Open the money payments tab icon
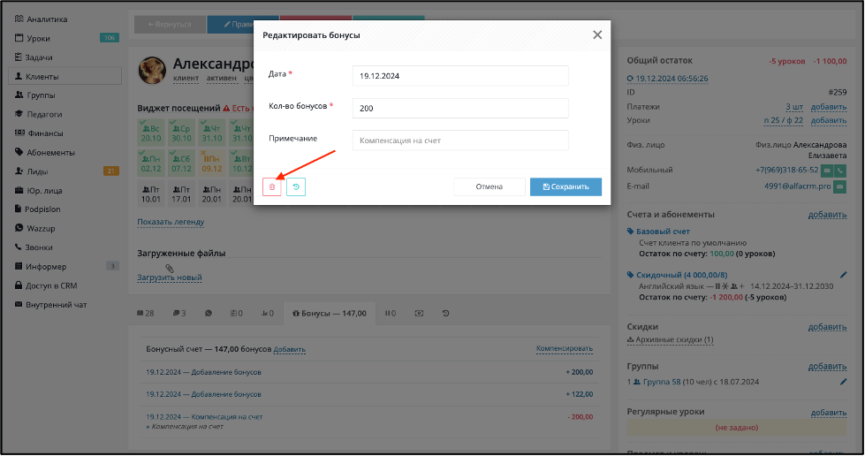This screenshot has width=865, height=456. 419,313
